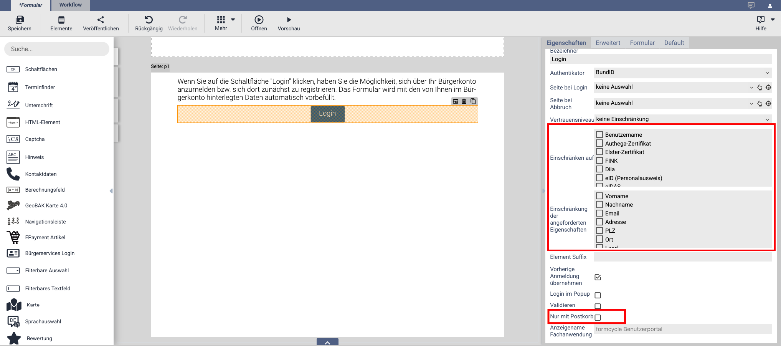
Task: Expand the bottom panel with the up chevron
Action: (327, 342)
